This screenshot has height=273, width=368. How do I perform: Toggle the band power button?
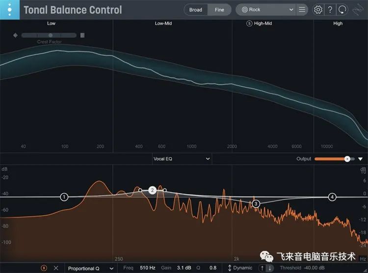click(x=44, y=268)
